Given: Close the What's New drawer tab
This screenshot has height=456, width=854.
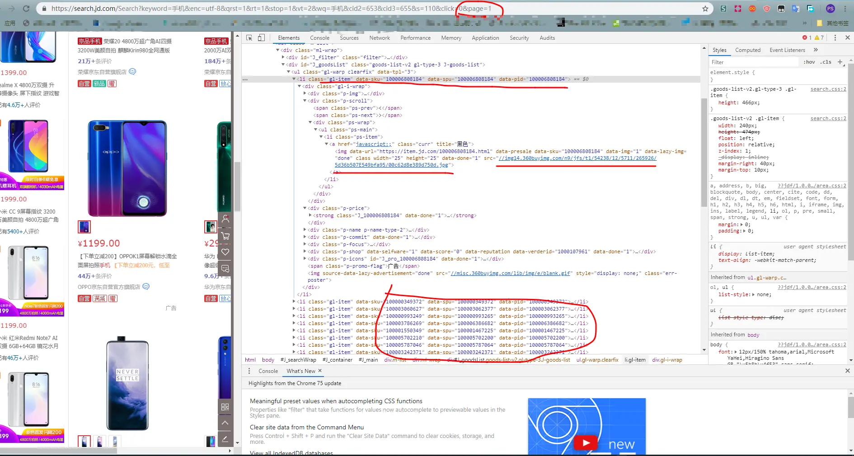Looking at the screenshot, I should tap(320, 371).
